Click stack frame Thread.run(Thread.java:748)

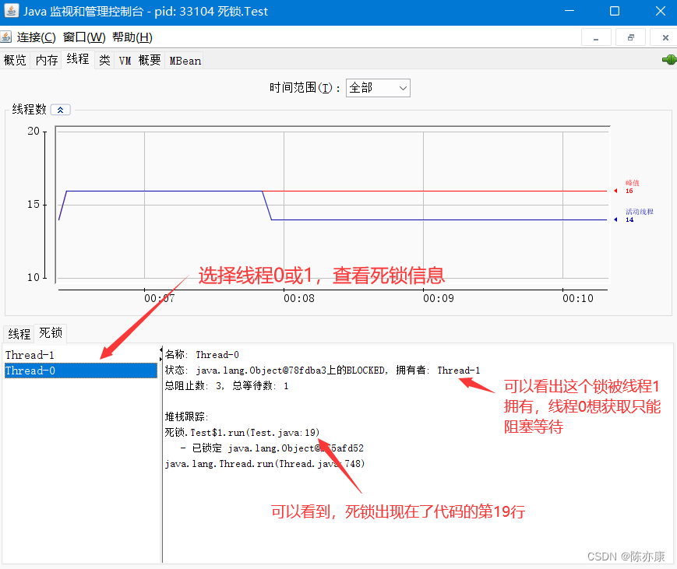coord(265,464)
